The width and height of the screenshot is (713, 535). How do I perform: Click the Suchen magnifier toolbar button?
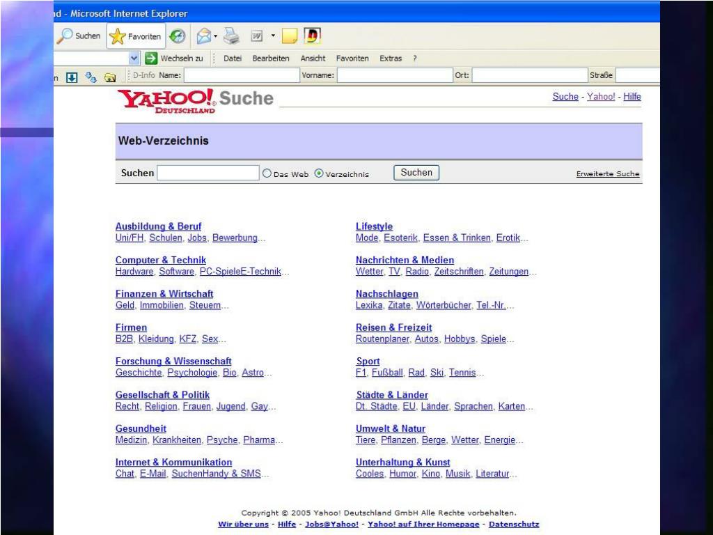click(x=79, y=36)
